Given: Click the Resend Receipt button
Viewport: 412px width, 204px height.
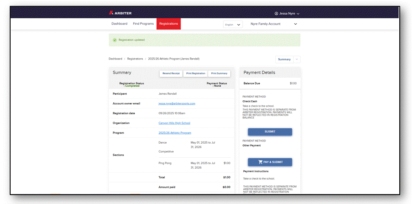Looking at the screenshot, I should click(171, 74).
